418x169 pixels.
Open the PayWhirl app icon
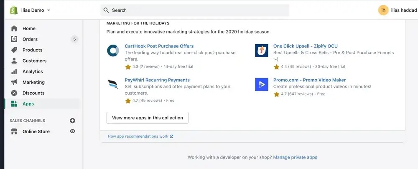(x=113, y=84)
